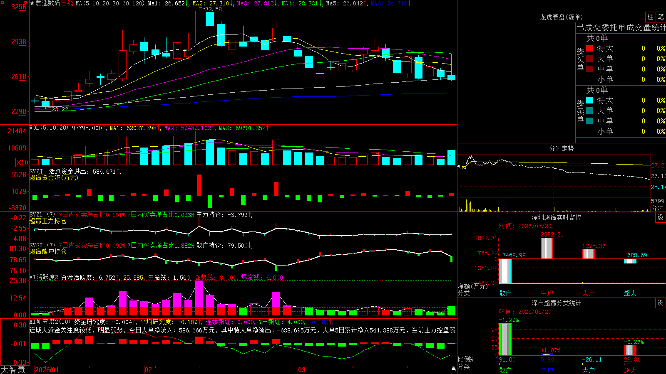Click the 大智慧 logo at bottom left

click(13, 370)
